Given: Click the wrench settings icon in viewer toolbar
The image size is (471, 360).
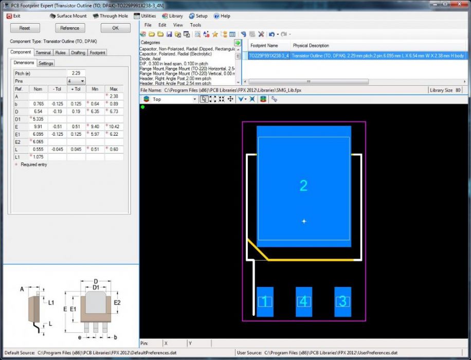Looking at the screenshot, I should 274,99.
